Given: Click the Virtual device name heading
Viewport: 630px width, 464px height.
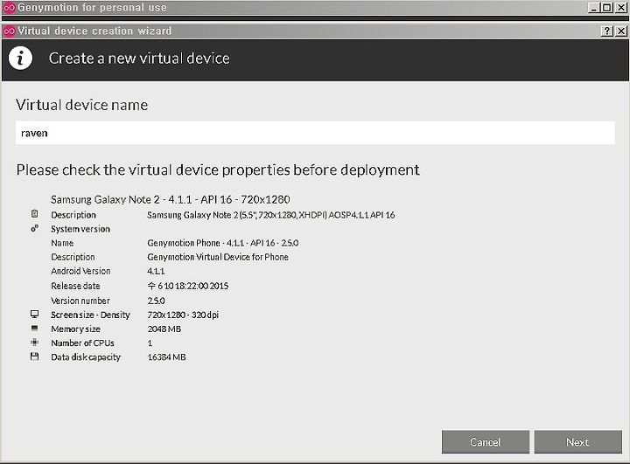Looking at the screenshot, I should click(82, 105).
